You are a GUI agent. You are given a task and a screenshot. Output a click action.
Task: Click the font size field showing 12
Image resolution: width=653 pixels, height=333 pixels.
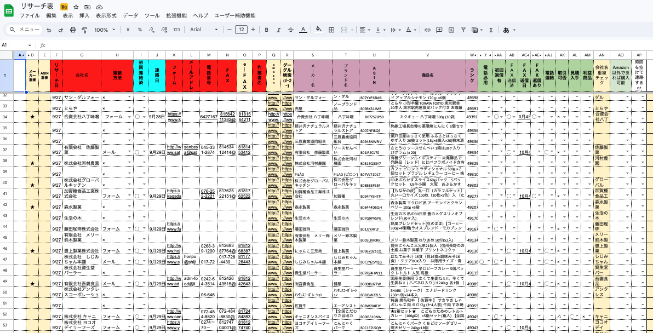(241, 30)
